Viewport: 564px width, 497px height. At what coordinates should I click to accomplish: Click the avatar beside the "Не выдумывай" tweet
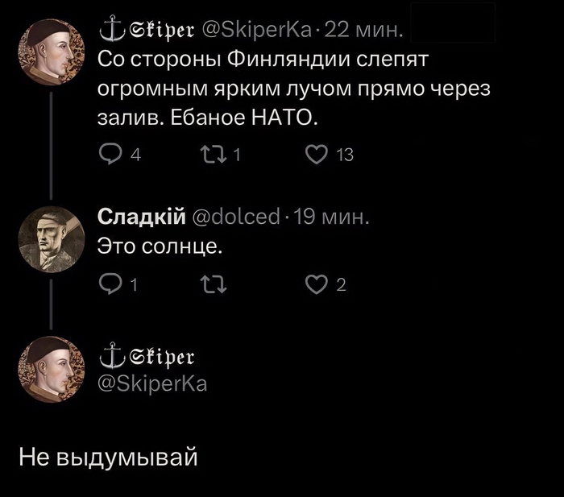pos(52,369)
